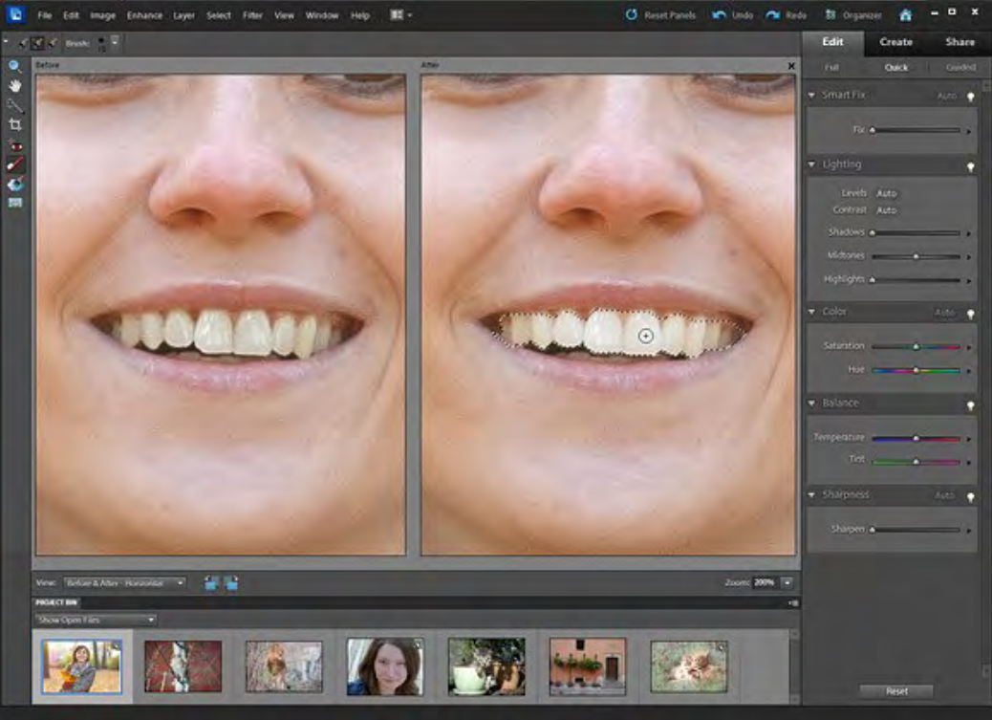The height and width of the screenshot is (720, 992).
Task: Select the Hand tool
Action: coord(15,86)
